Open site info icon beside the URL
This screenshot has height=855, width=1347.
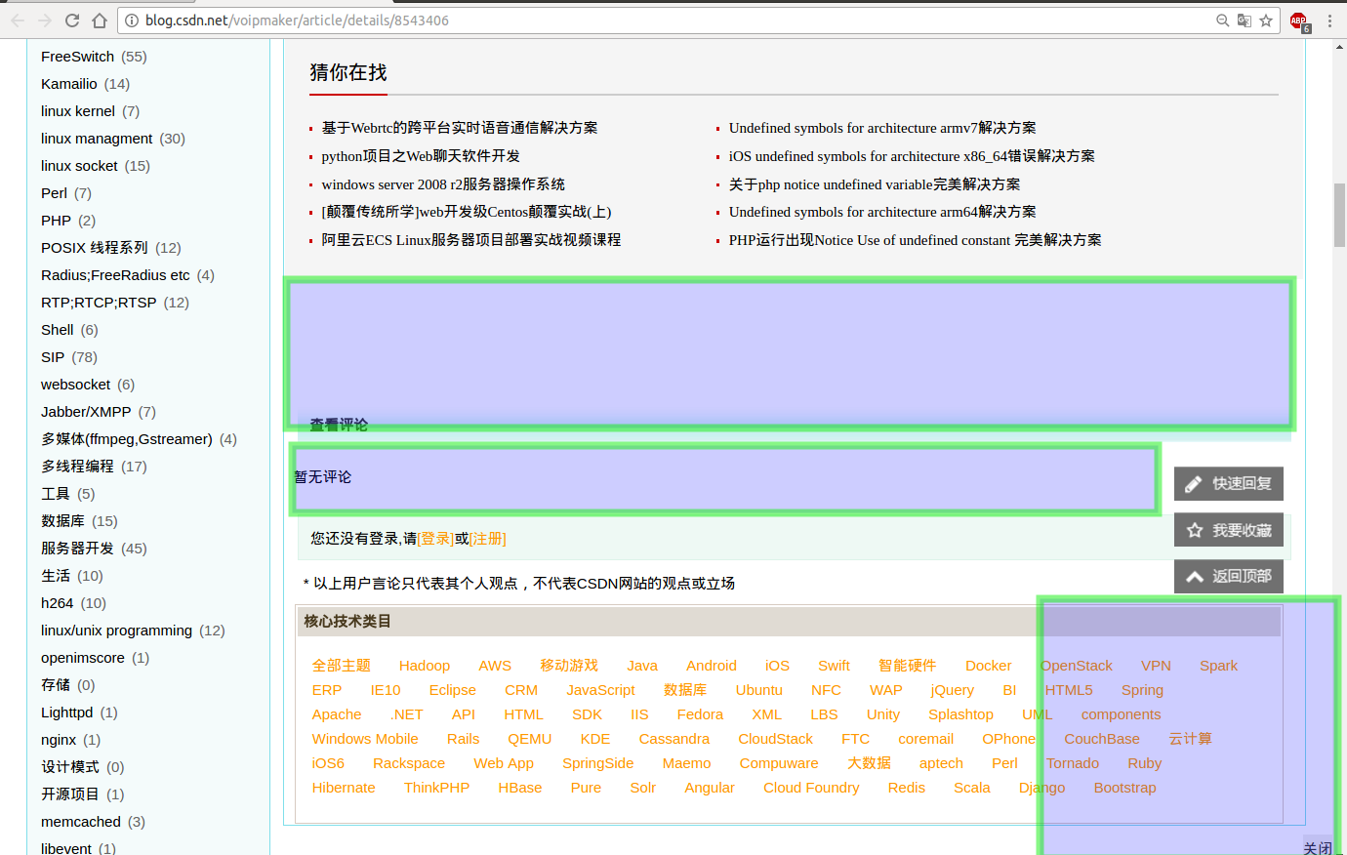pos(132,20)
